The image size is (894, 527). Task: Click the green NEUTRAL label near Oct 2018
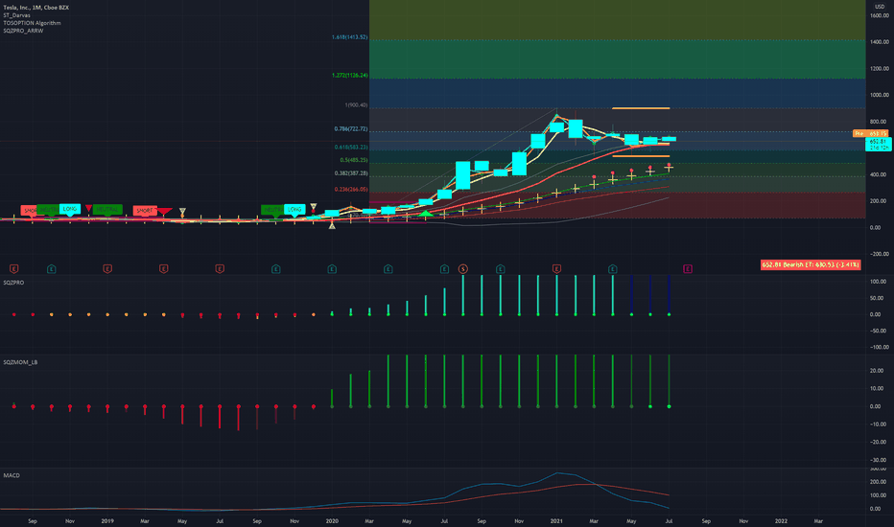[x=49, y=210]
